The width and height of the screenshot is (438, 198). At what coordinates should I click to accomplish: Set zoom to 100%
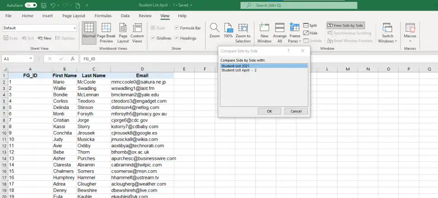[x=228, y=31]
